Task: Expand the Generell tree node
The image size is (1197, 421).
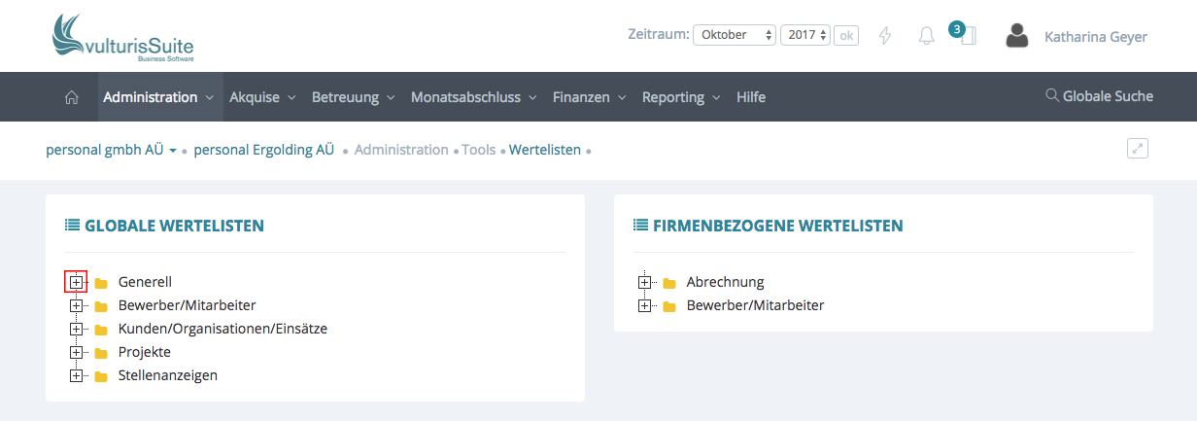Action: [76, 282]
